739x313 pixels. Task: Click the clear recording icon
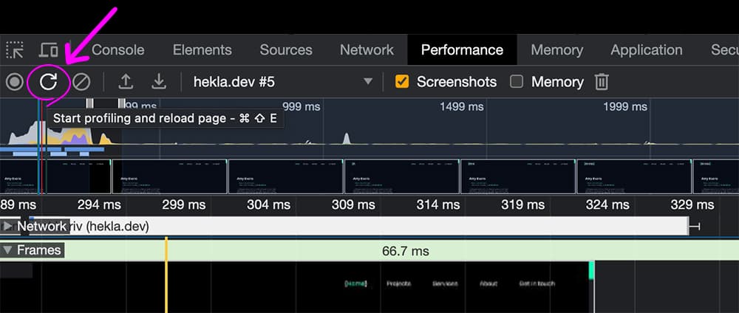tap(81, 81)
